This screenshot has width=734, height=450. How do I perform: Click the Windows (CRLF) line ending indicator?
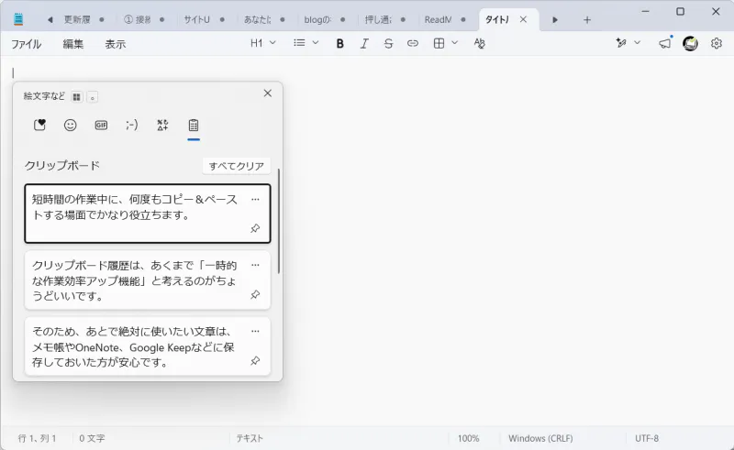click(540, 438)
